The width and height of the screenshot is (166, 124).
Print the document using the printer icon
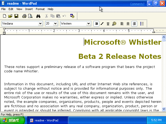(x=24, y=16)
